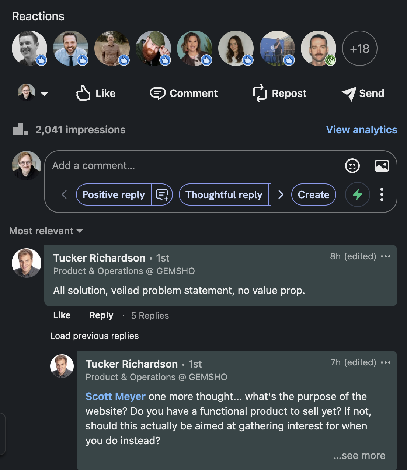407x470 pixels.
Task: Show previous reply suggestions with left chevron
Action: point(64,194)
